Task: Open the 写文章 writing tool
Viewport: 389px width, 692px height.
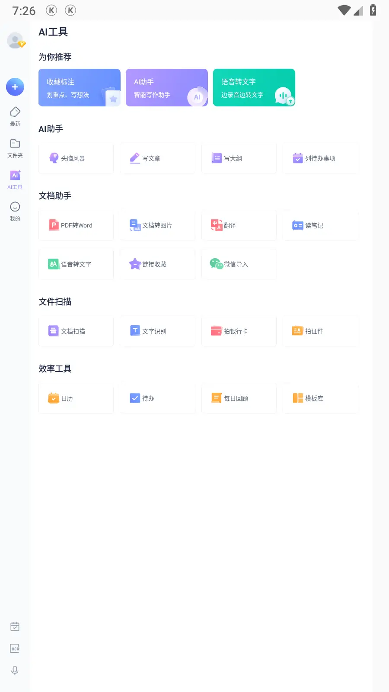Action: tap(157, 158)
